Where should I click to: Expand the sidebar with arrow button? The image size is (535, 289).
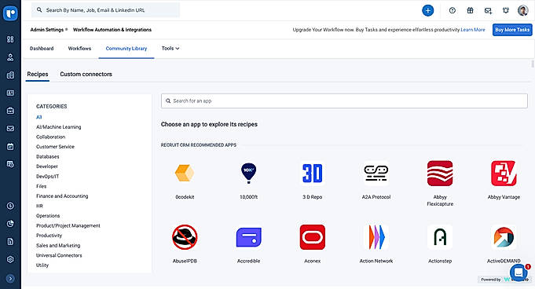click(x=10, y=279)
